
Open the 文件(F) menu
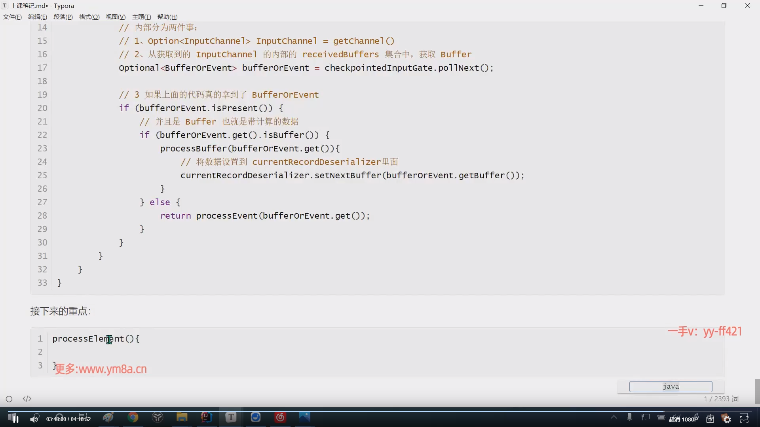[x=12, y=17]
